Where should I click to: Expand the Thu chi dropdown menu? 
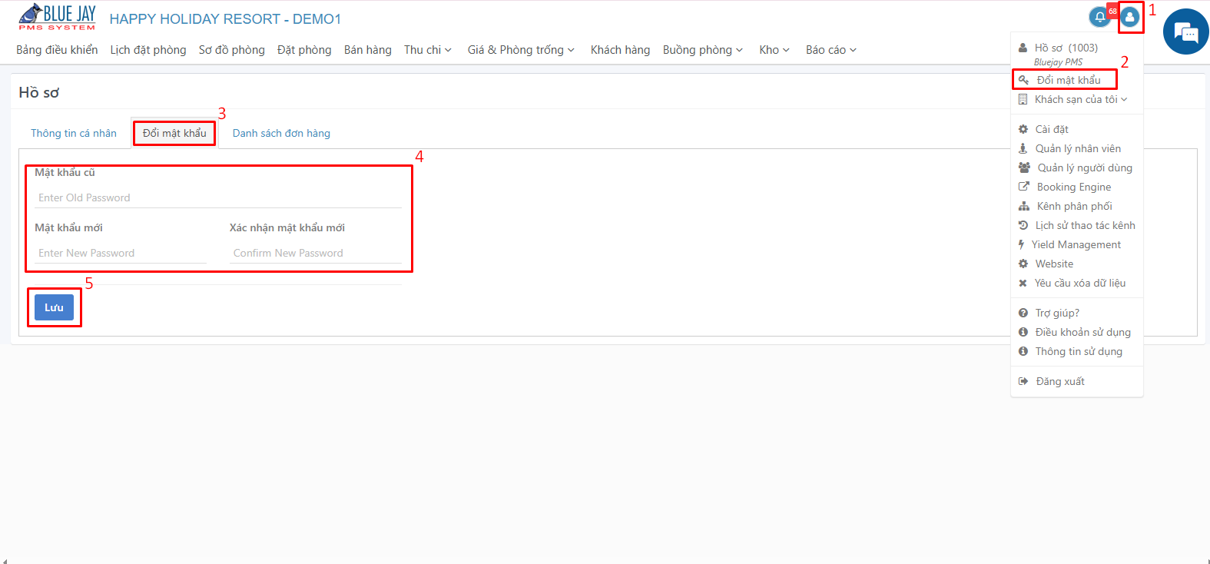tap(428, 50)
